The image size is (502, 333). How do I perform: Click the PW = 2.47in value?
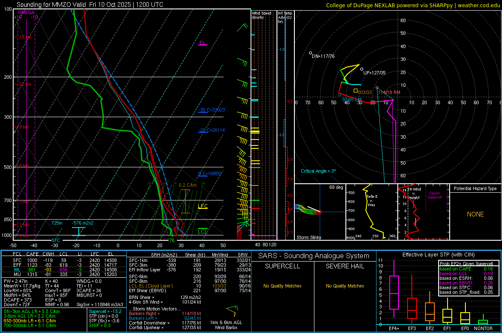tap(16, 281)
